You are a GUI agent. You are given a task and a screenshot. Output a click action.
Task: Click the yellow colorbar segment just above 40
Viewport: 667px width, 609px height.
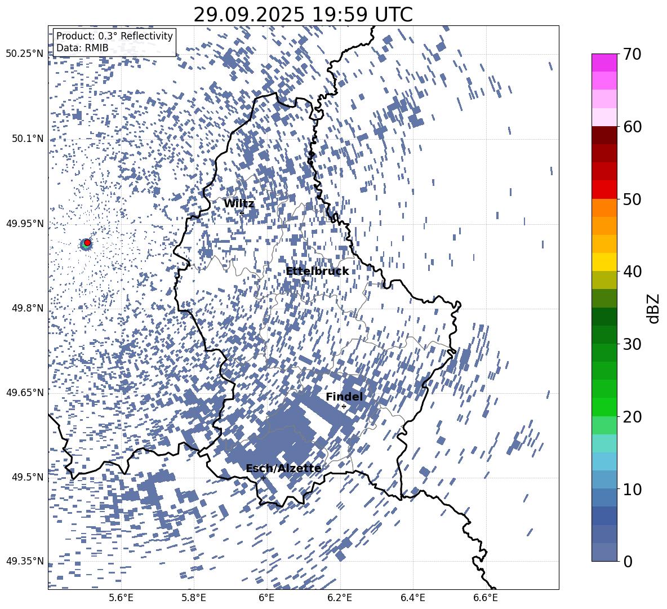point(604,262)
